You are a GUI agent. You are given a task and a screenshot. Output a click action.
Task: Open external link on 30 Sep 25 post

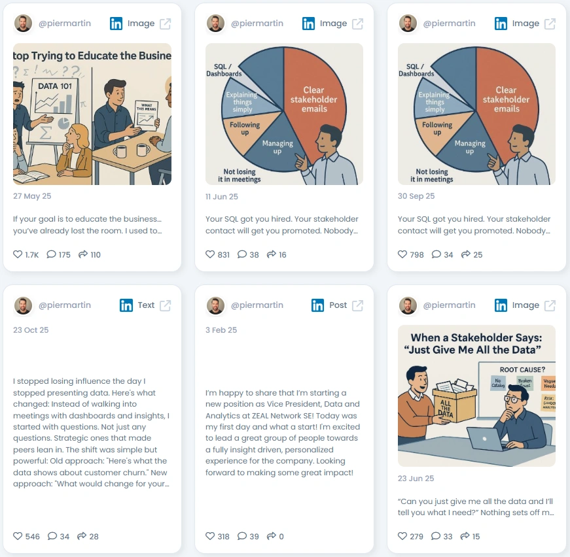pyautogui.click(x=550, y=24)
